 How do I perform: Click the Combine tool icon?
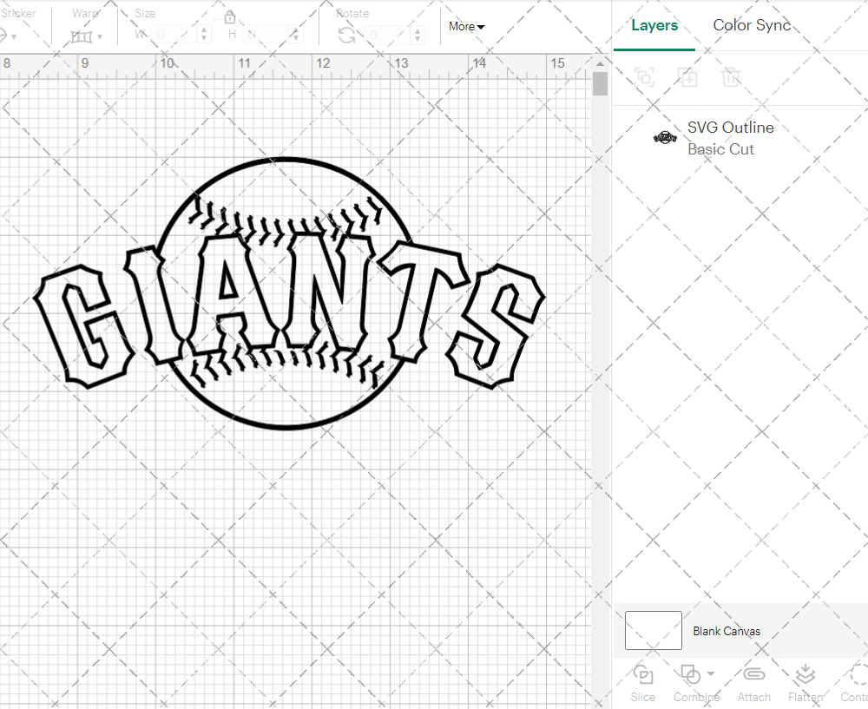[690, 675]
